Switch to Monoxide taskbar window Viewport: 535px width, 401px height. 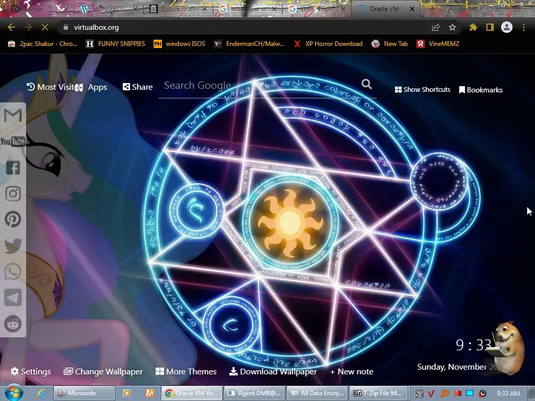coord(84,393)
